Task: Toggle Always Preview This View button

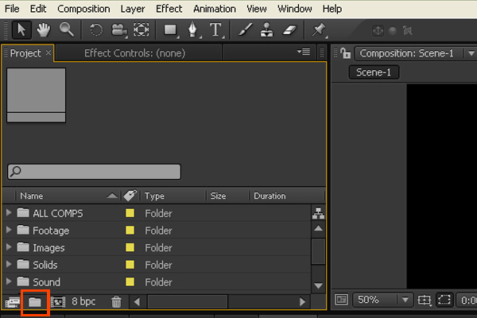Action: (x=341, y=300)
